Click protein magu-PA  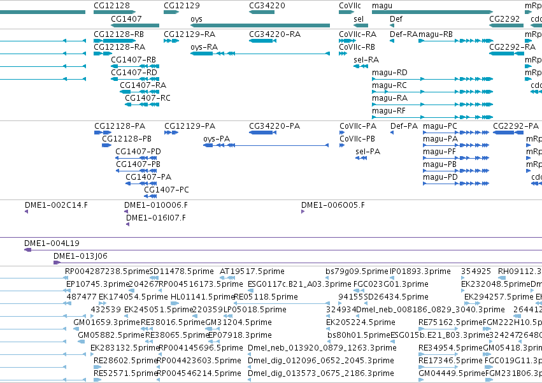point(440,139)
